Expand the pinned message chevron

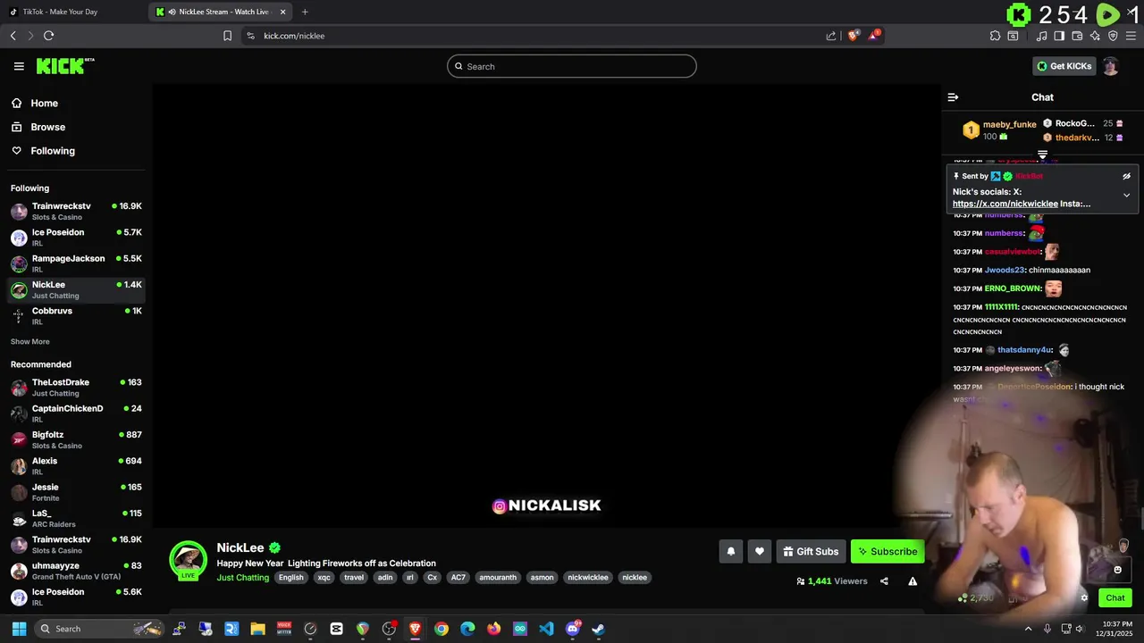1126,196
